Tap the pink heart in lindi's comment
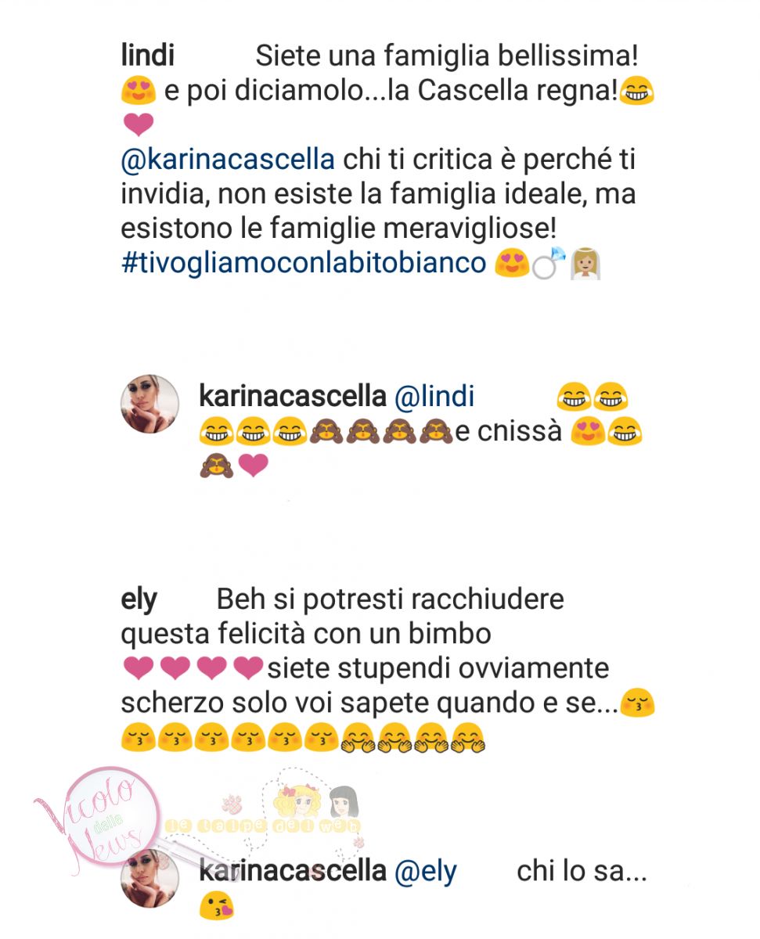The image size is (760, 939). [x=139, y=125]
